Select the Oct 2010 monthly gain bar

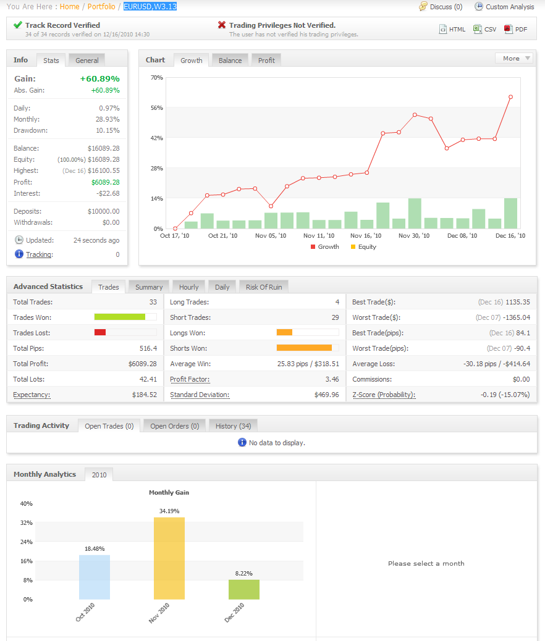95,577
